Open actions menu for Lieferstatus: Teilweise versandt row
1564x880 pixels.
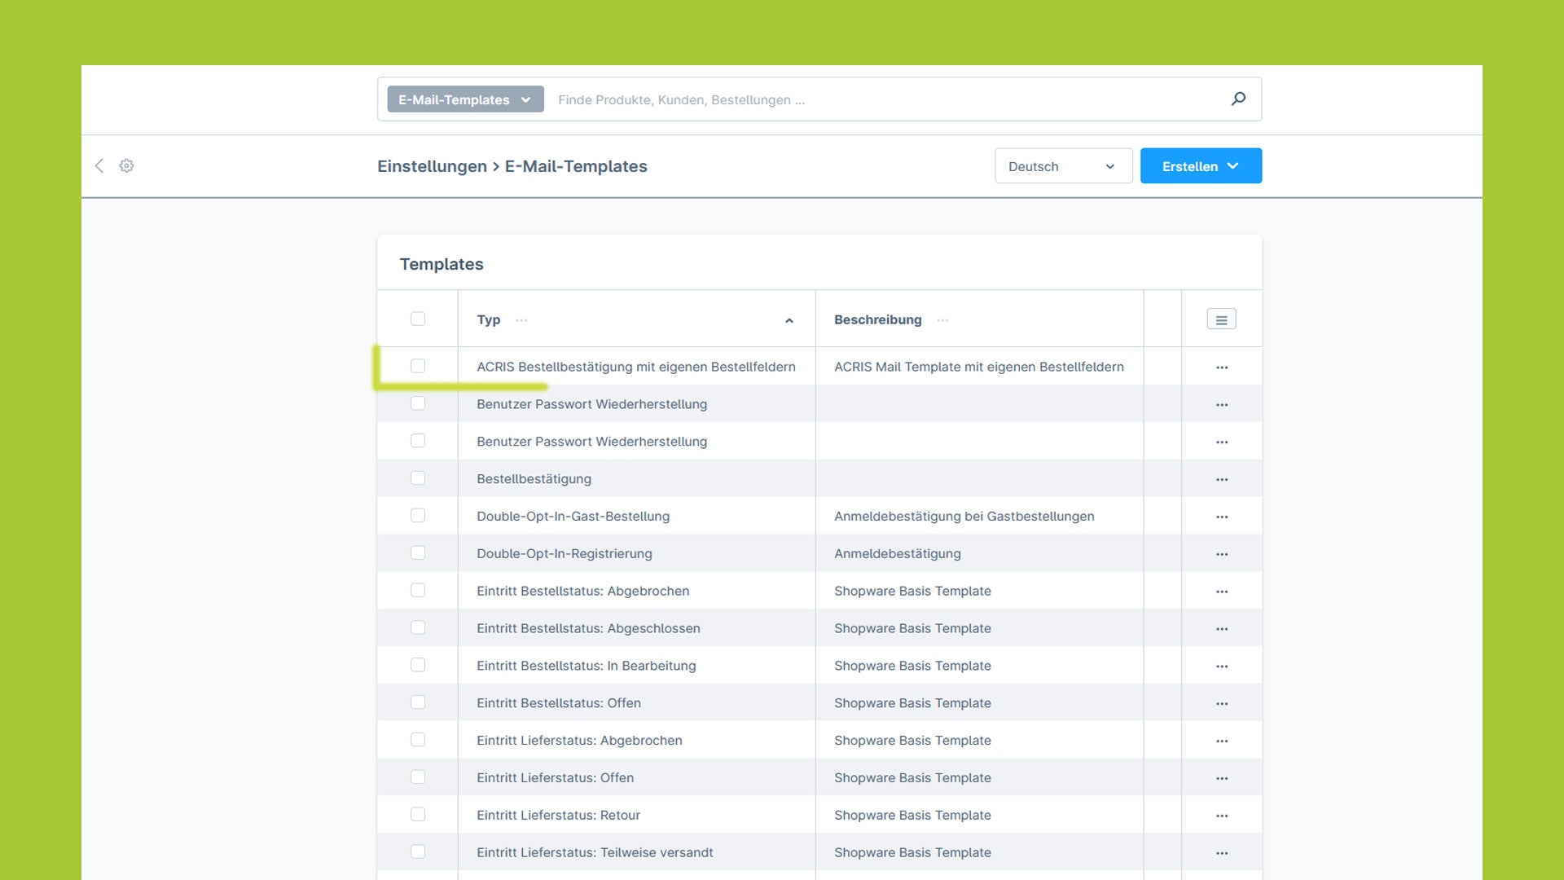click(1222, 853)
